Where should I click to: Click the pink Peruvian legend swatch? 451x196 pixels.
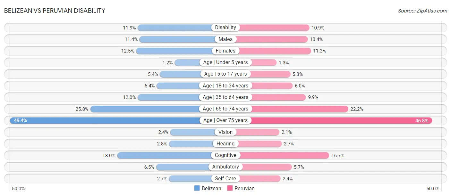[x=230, y=188]
